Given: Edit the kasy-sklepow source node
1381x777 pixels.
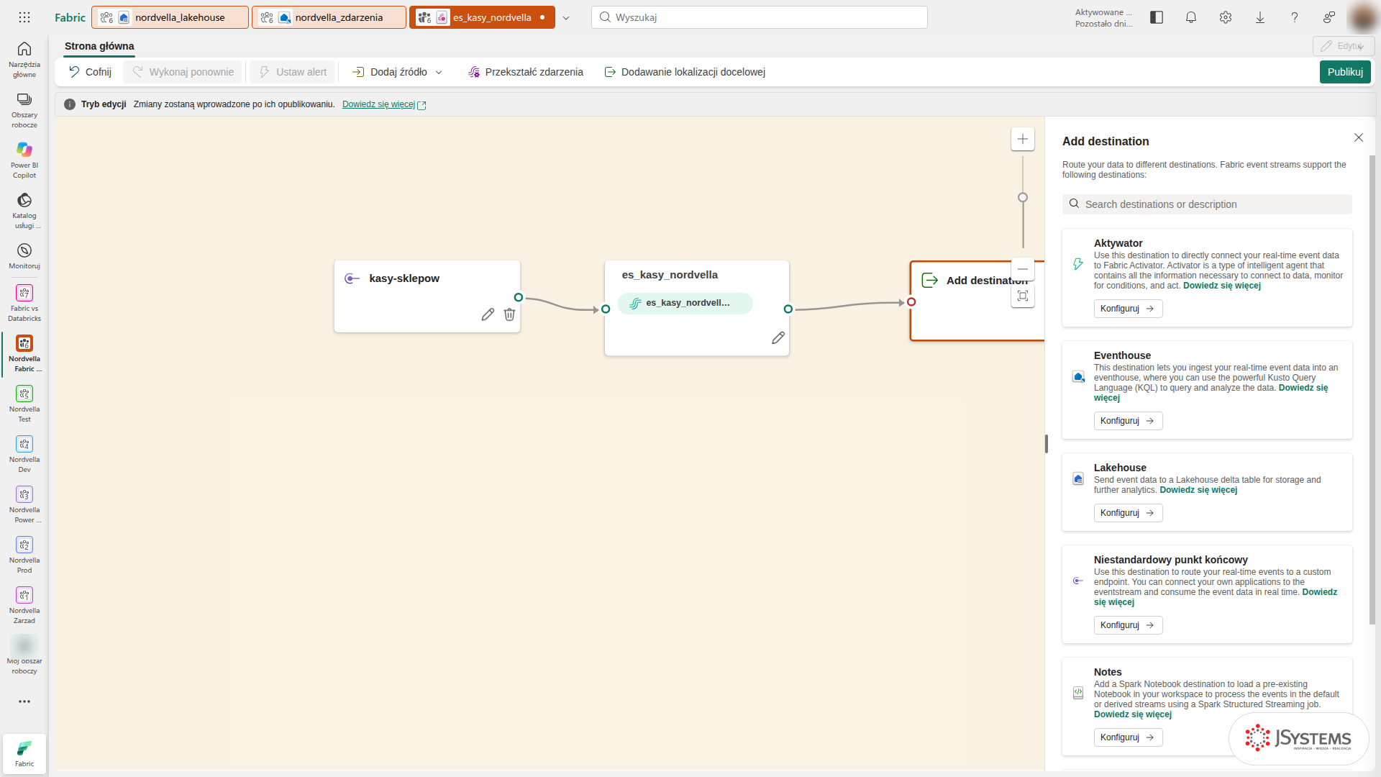Looking at the screenshot, I should click(488, 314).
